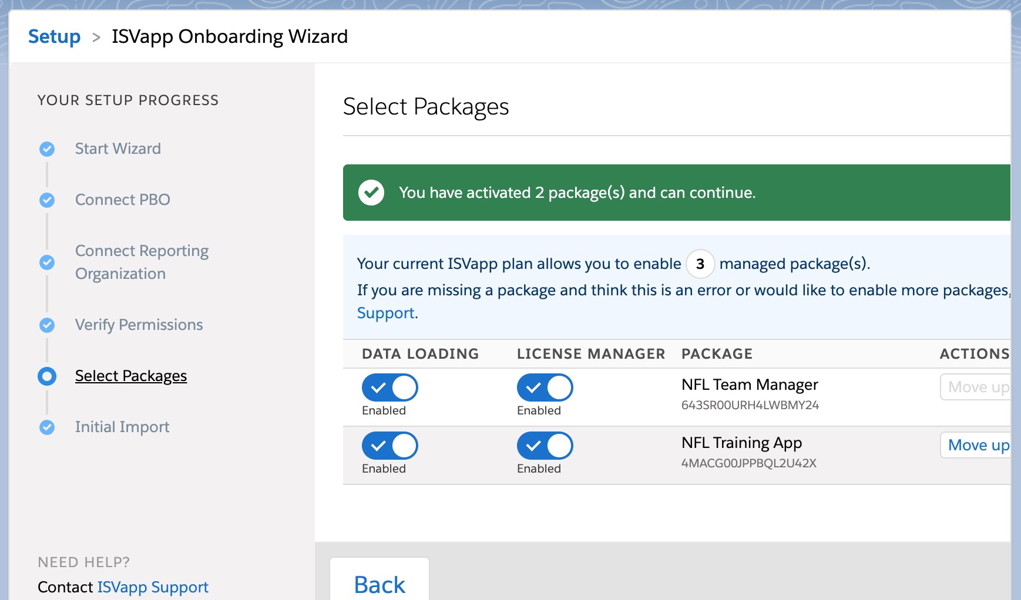Screen dimensions: 1021x600
Task: Click the disabled Move up for NFL Team Manager
Action: pyautogui.click(x=976, y=387)
